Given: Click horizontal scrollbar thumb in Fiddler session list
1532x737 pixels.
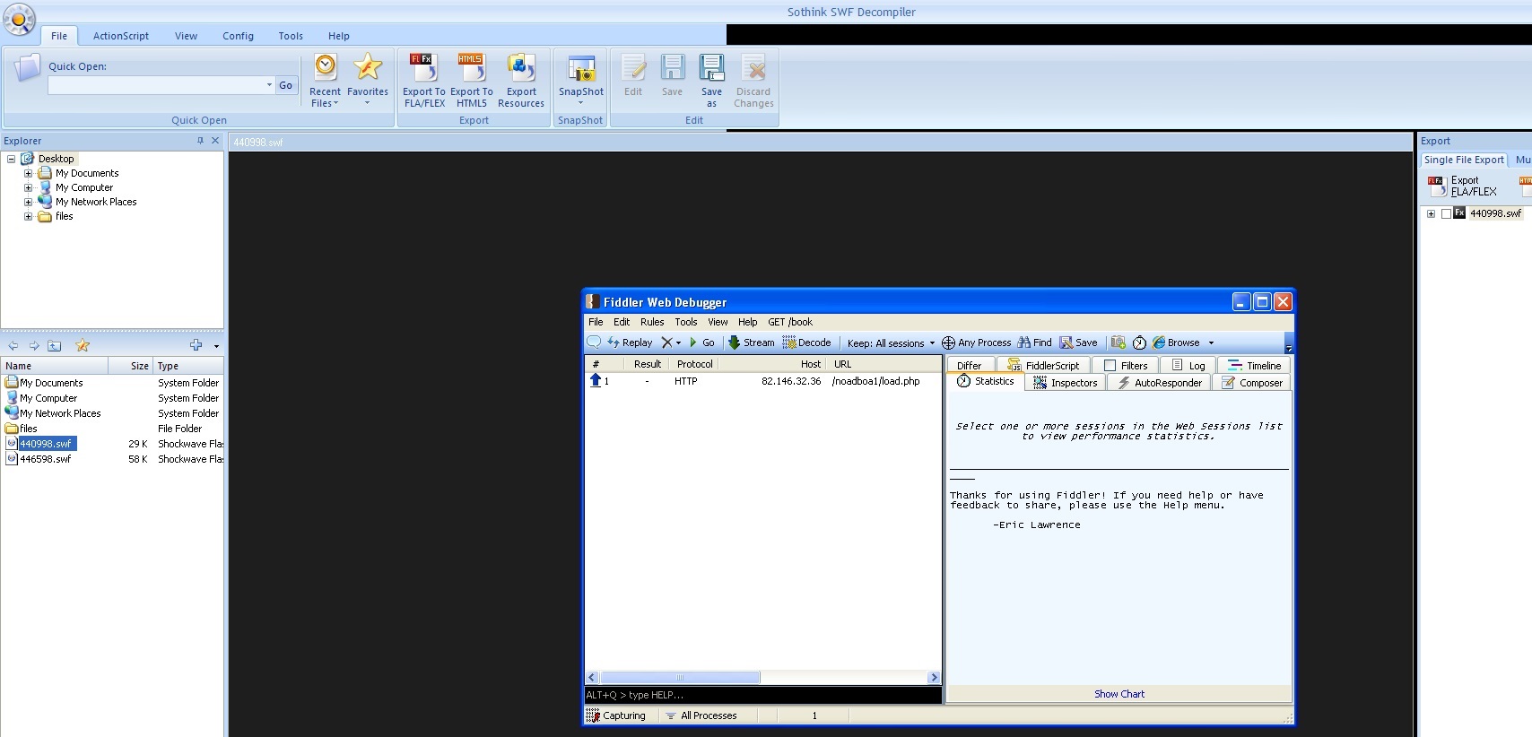Looking at the screenshot, I should pyautogui.click(x=680, y=678).
